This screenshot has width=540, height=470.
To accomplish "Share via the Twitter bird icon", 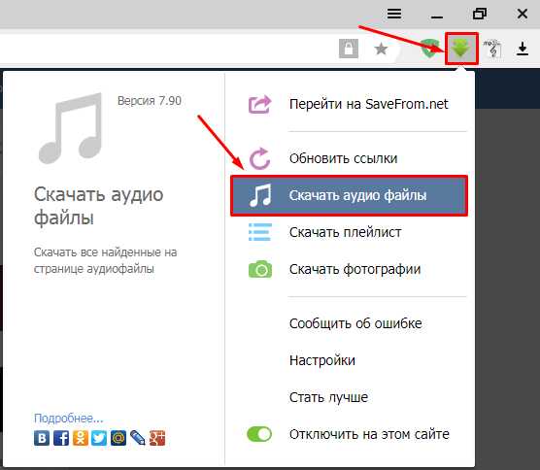I will tap(99, 438).
